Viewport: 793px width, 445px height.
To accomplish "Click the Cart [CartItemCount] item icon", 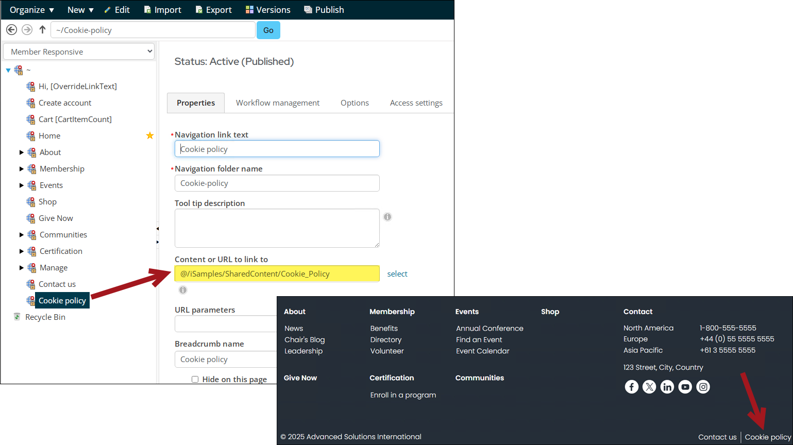I will click(x=31, y=119).
